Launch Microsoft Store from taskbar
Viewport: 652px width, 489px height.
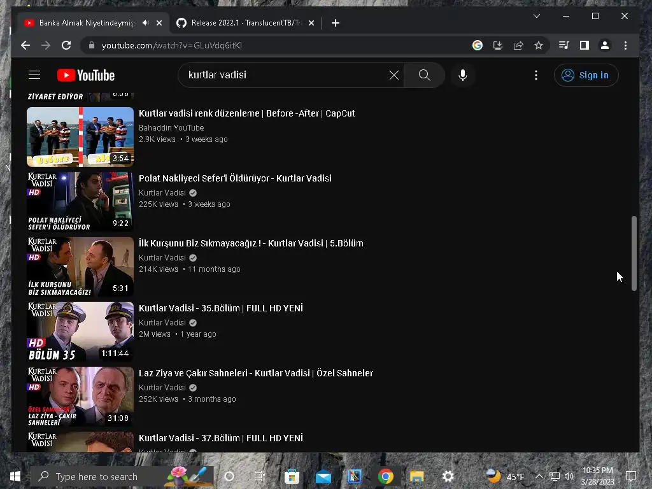tap(292, 476)
